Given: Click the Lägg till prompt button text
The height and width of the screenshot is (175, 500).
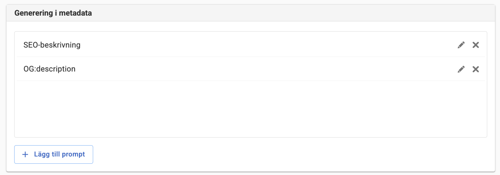Looking at the screenshot, I should tap(59, 154).
